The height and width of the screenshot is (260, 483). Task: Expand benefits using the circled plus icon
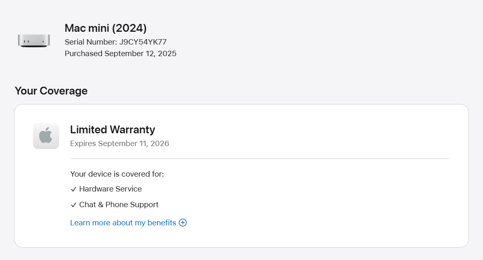tap(183, 222)
